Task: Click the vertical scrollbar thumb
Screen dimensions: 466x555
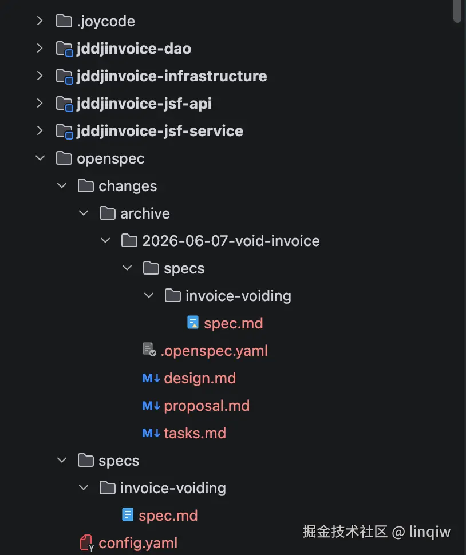Action: click(x=457, y=11)
